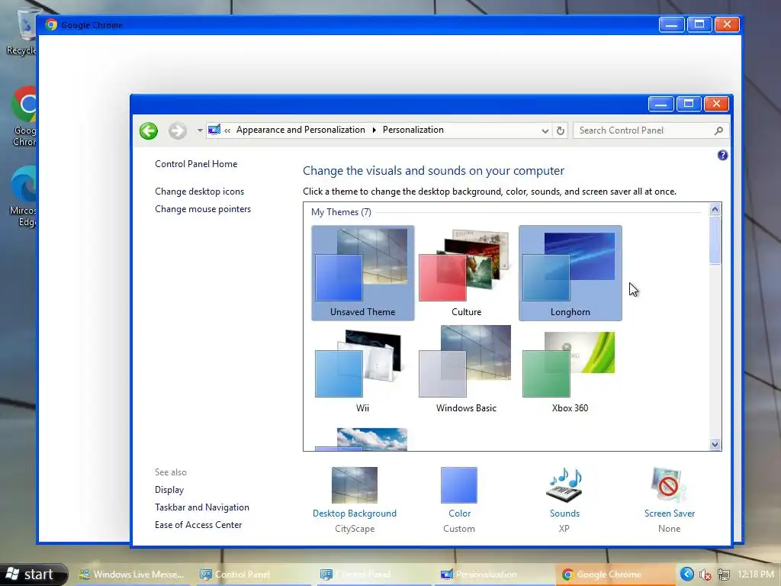Click the Chrome logo in Chrome title bar
This screenshot has width=781, height=586.
pyautogui.click(x=51, y=25)
